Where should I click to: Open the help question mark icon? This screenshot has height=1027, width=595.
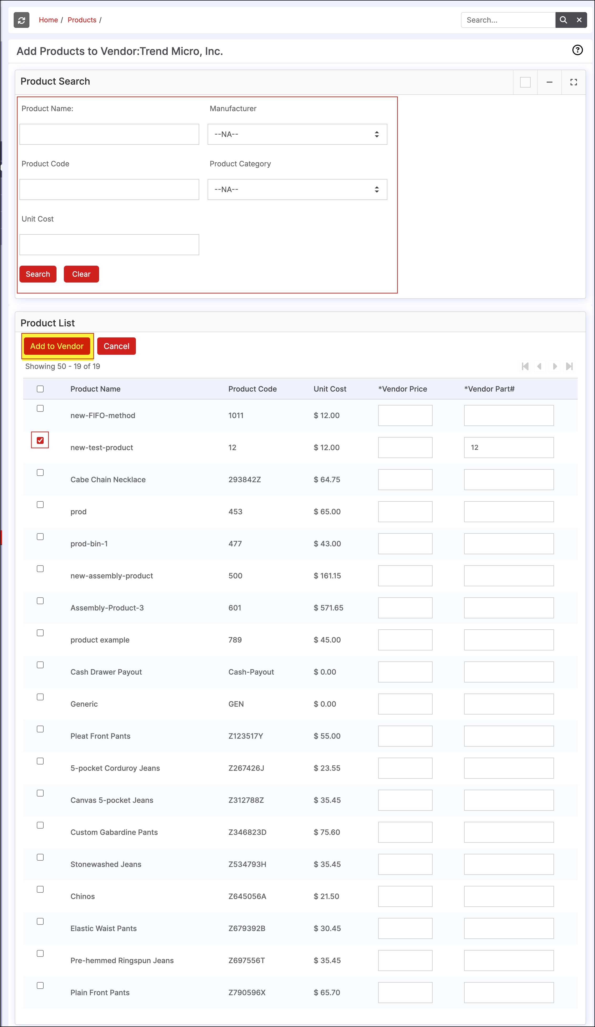[577, 50]
